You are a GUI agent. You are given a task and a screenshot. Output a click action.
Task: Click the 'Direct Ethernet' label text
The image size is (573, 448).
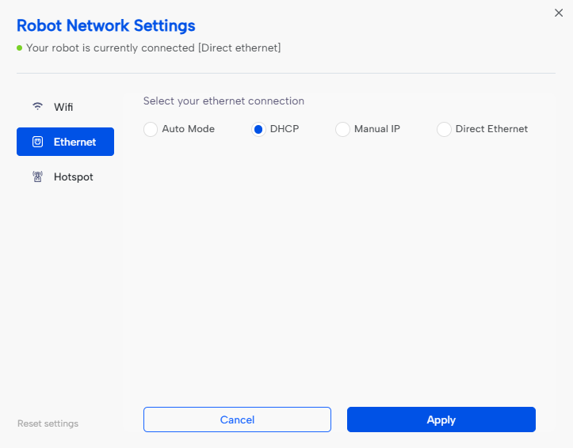click(x=491, y=129)
